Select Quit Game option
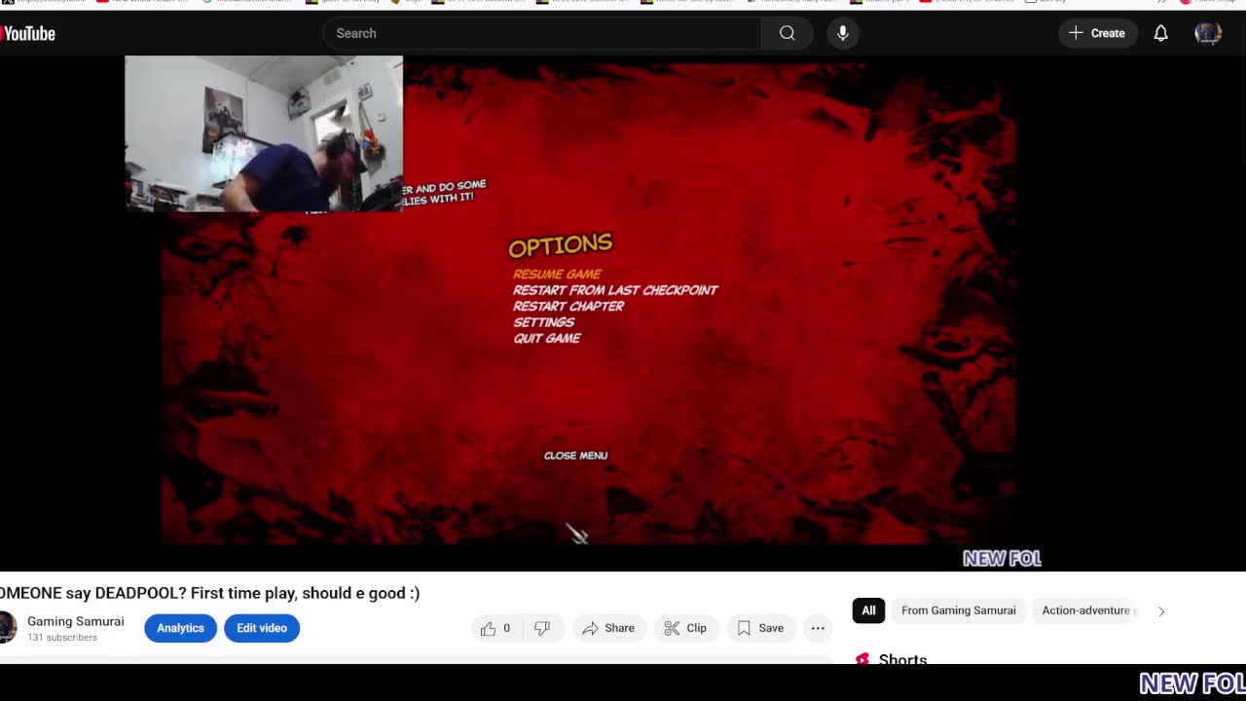This screenshot has height=701, width=1246. [x=547, y=338]
